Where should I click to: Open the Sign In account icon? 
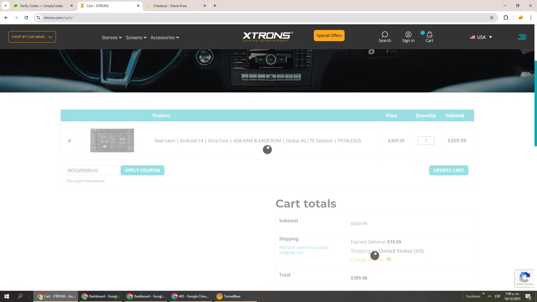click(x=408, y=37)
